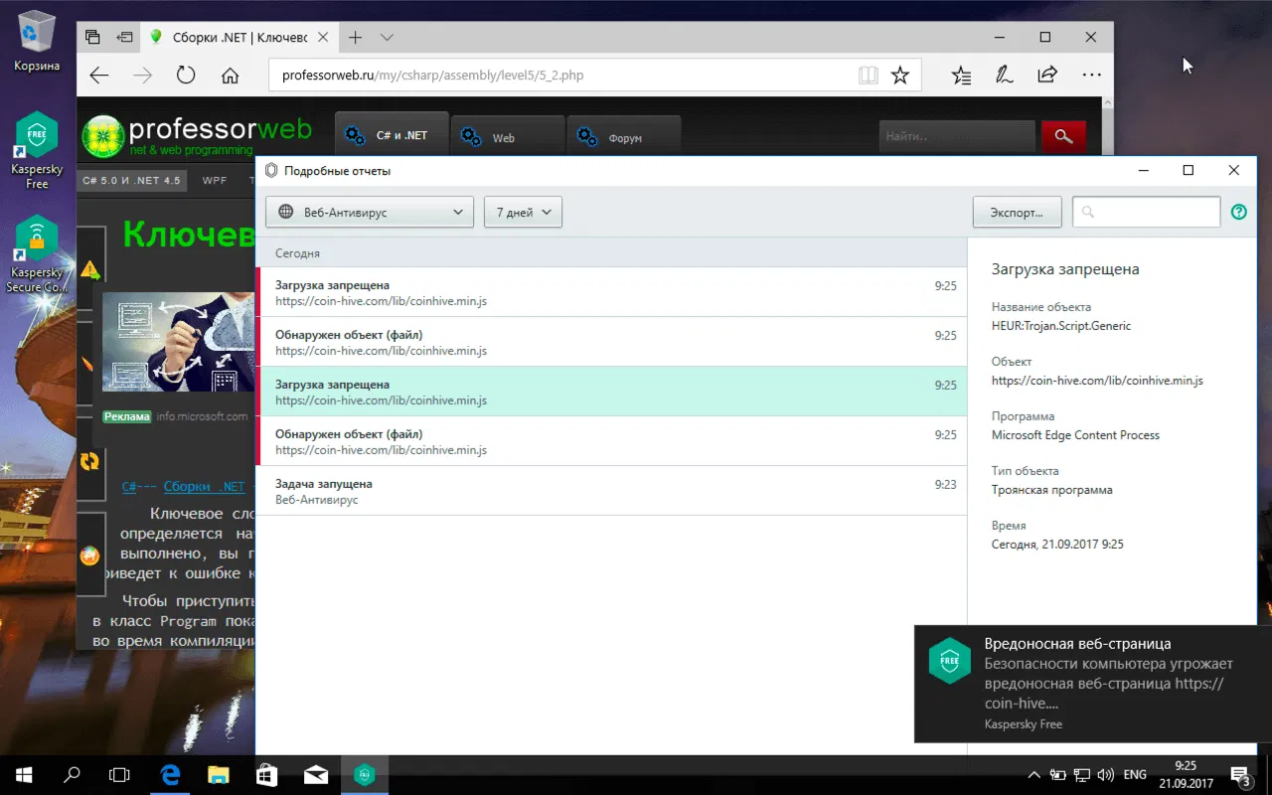Click the report search field
Screen dimensions: 1272x795
coord(1145,211)
